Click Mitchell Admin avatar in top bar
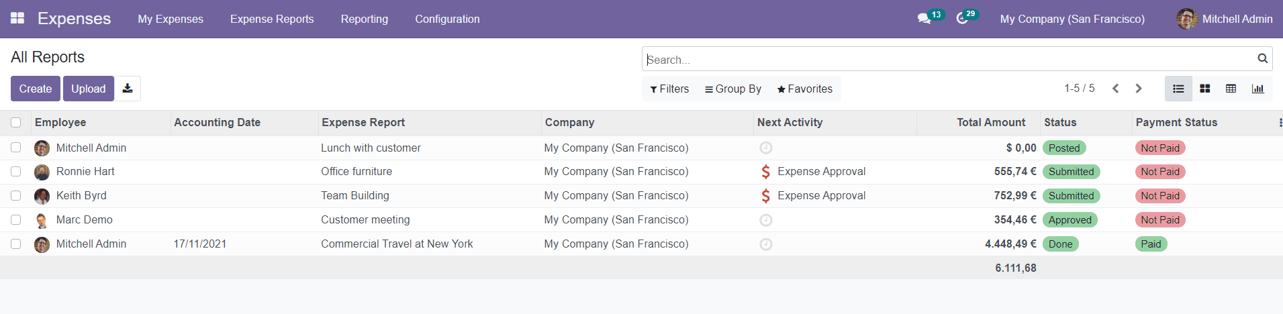 (1186, 19)
